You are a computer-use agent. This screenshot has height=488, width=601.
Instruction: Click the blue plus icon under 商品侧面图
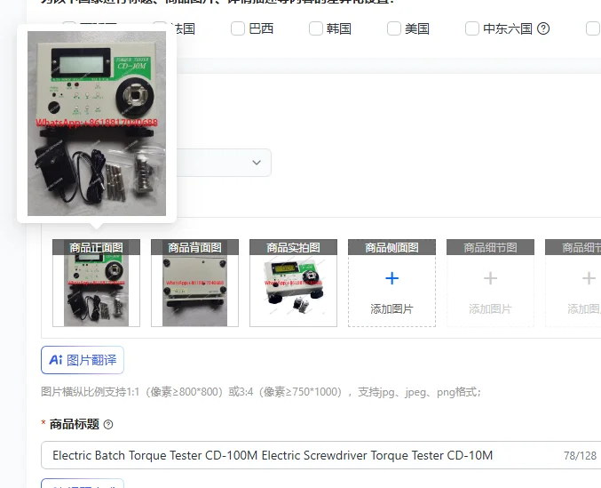point(391,278)
